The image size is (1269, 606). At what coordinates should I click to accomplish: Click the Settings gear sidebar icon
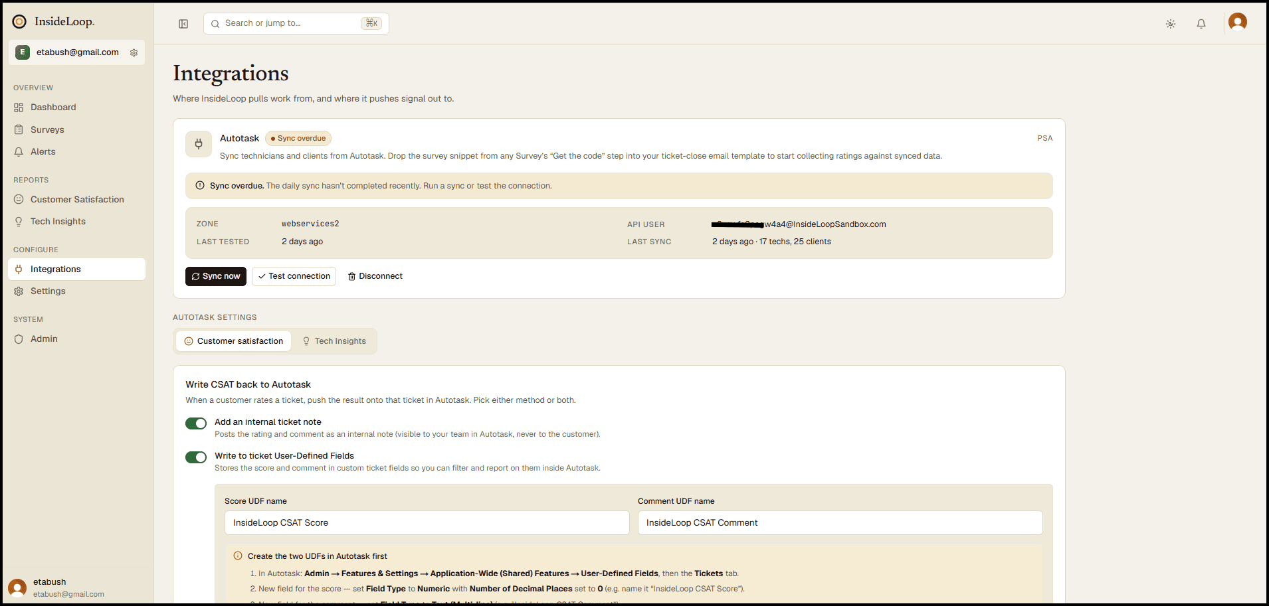[19, 291]
